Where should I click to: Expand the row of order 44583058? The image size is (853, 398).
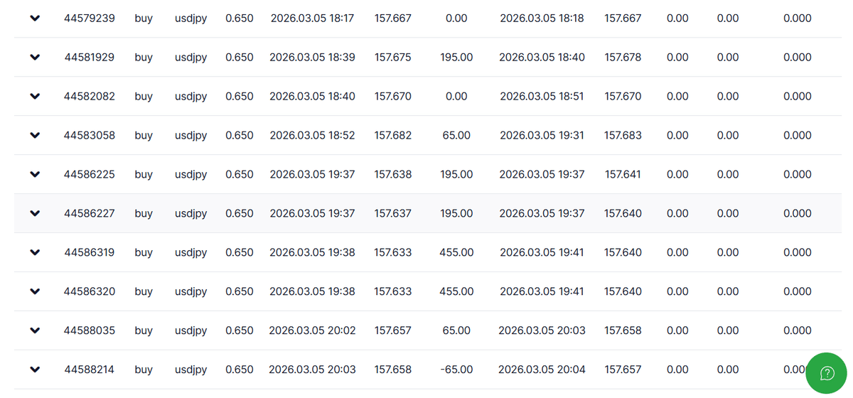point(35,136)
